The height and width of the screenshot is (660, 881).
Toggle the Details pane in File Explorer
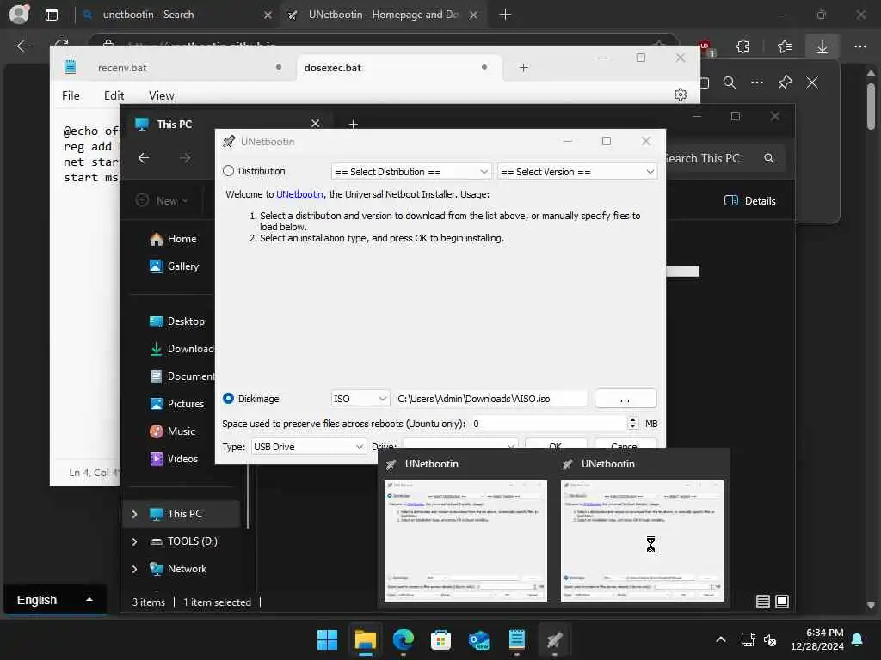pyautogui.click(x=750, y=200)
